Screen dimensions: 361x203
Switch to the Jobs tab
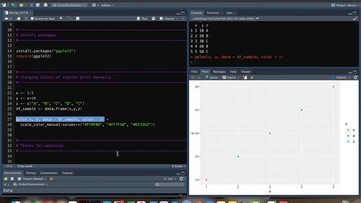(x=230, y=13)
